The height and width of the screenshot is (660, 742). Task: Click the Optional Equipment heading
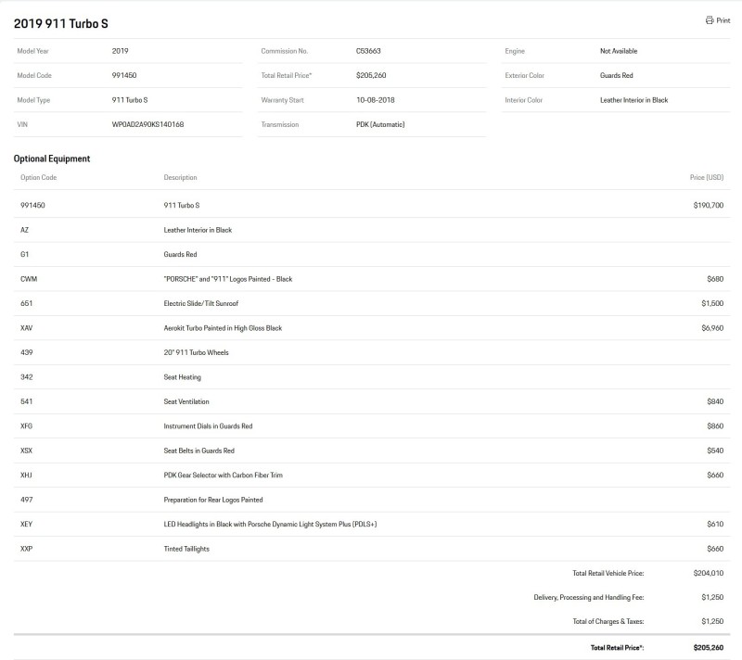pyautogui.click(x=52, y=159)
